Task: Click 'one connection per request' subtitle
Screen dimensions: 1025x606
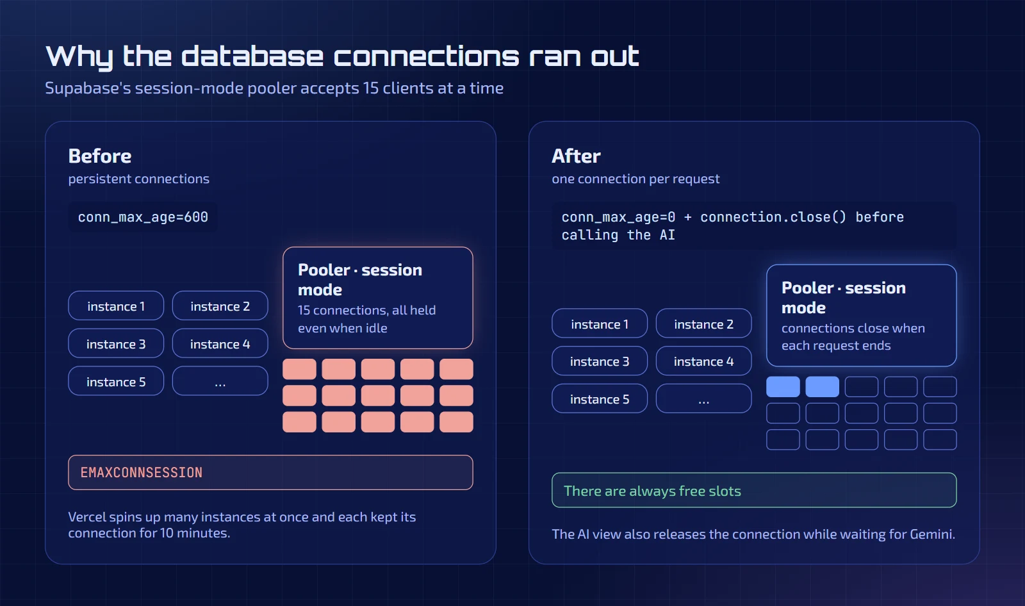Action: tap(635, 179)
